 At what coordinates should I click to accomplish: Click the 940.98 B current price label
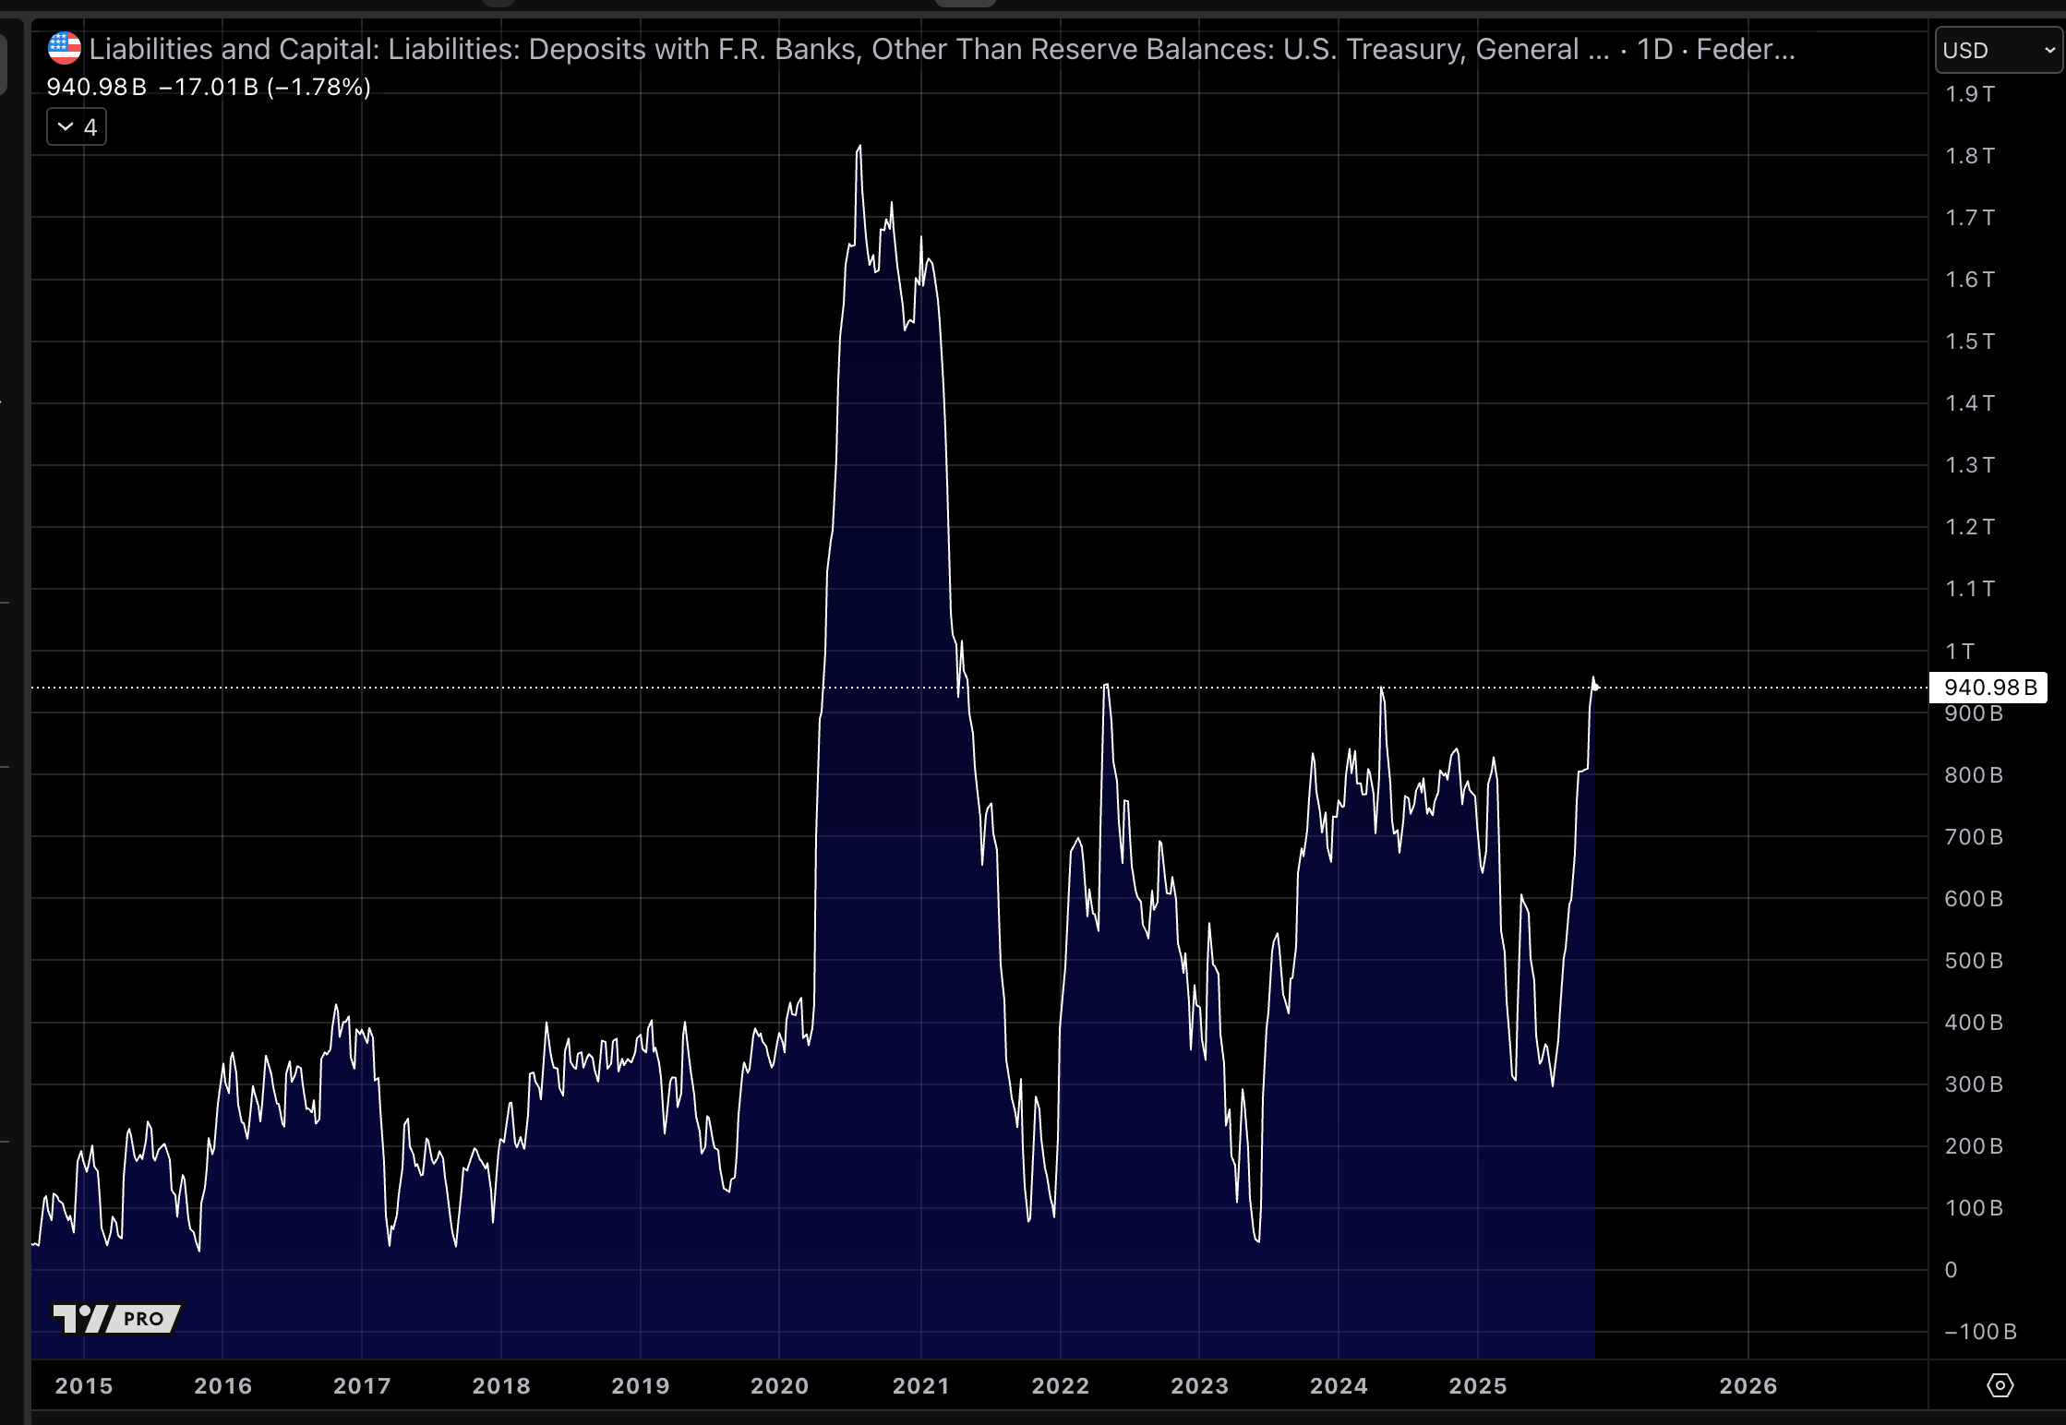coord(1988,688)
